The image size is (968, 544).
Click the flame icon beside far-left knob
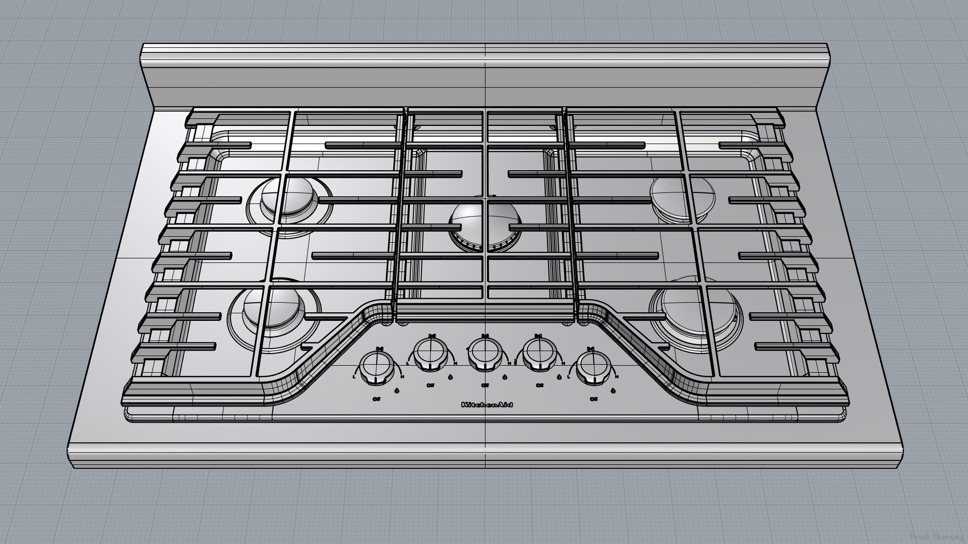pos(397,390)
